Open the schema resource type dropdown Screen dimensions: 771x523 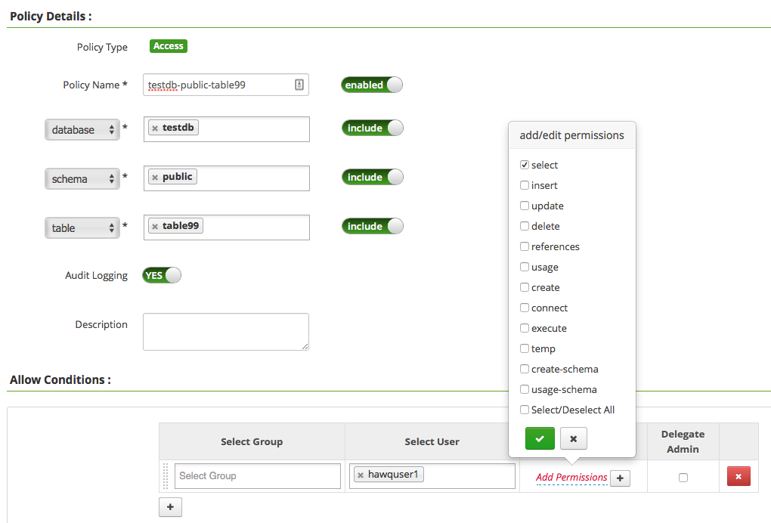tap(82, 179)
